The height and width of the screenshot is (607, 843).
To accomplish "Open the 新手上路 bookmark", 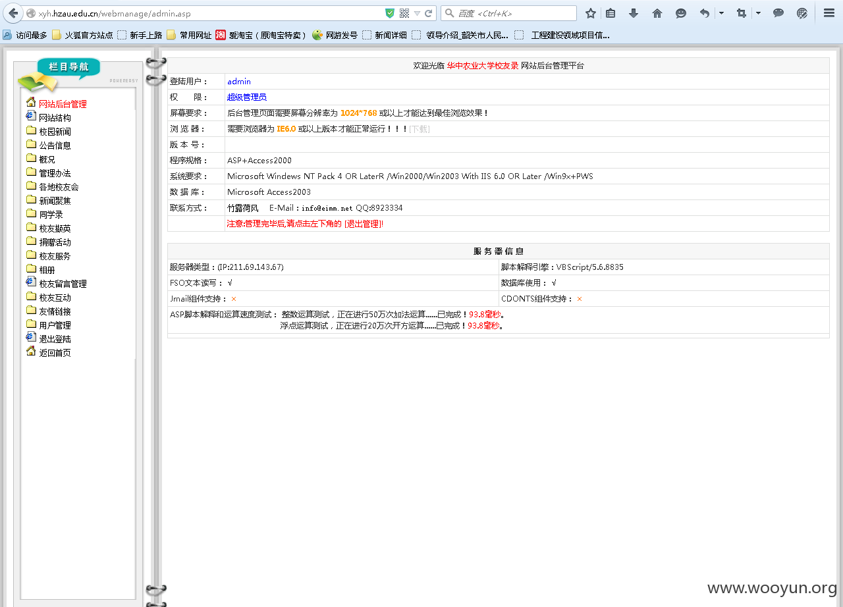I will (x=140, y=35).
